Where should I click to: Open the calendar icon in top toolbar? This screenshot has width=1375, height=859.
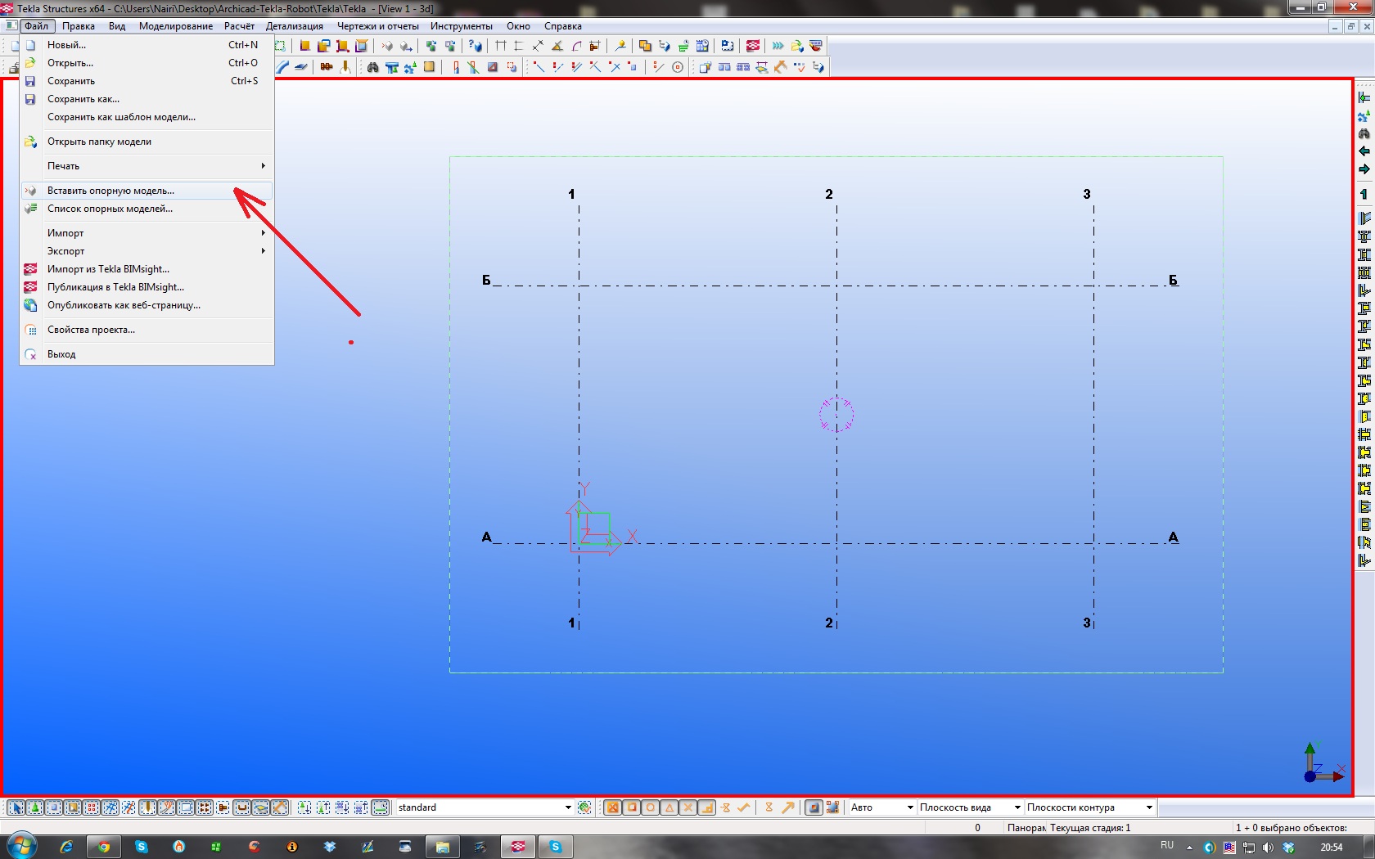point(702,46)
